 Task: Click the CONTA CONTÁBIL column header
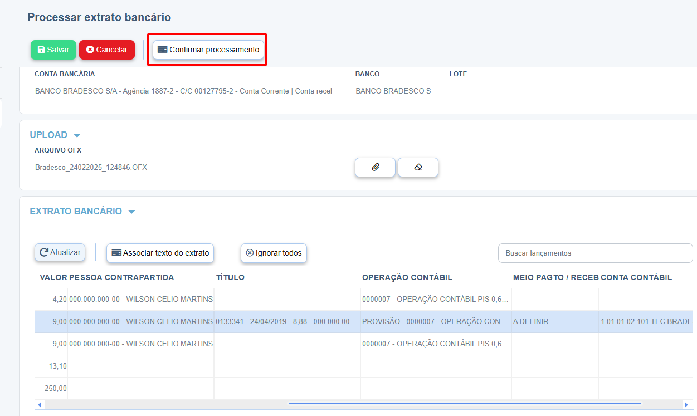click(636, 277)
